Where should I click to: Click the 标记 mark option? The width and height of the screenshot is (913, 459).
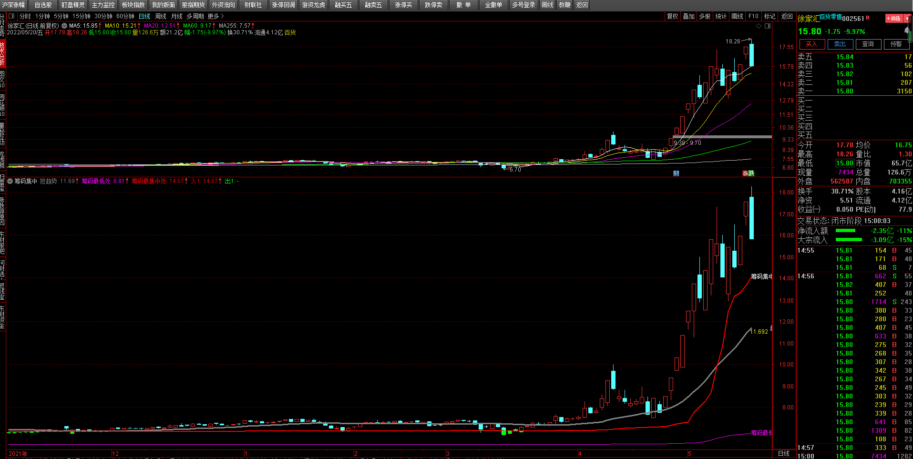point(770,16)
